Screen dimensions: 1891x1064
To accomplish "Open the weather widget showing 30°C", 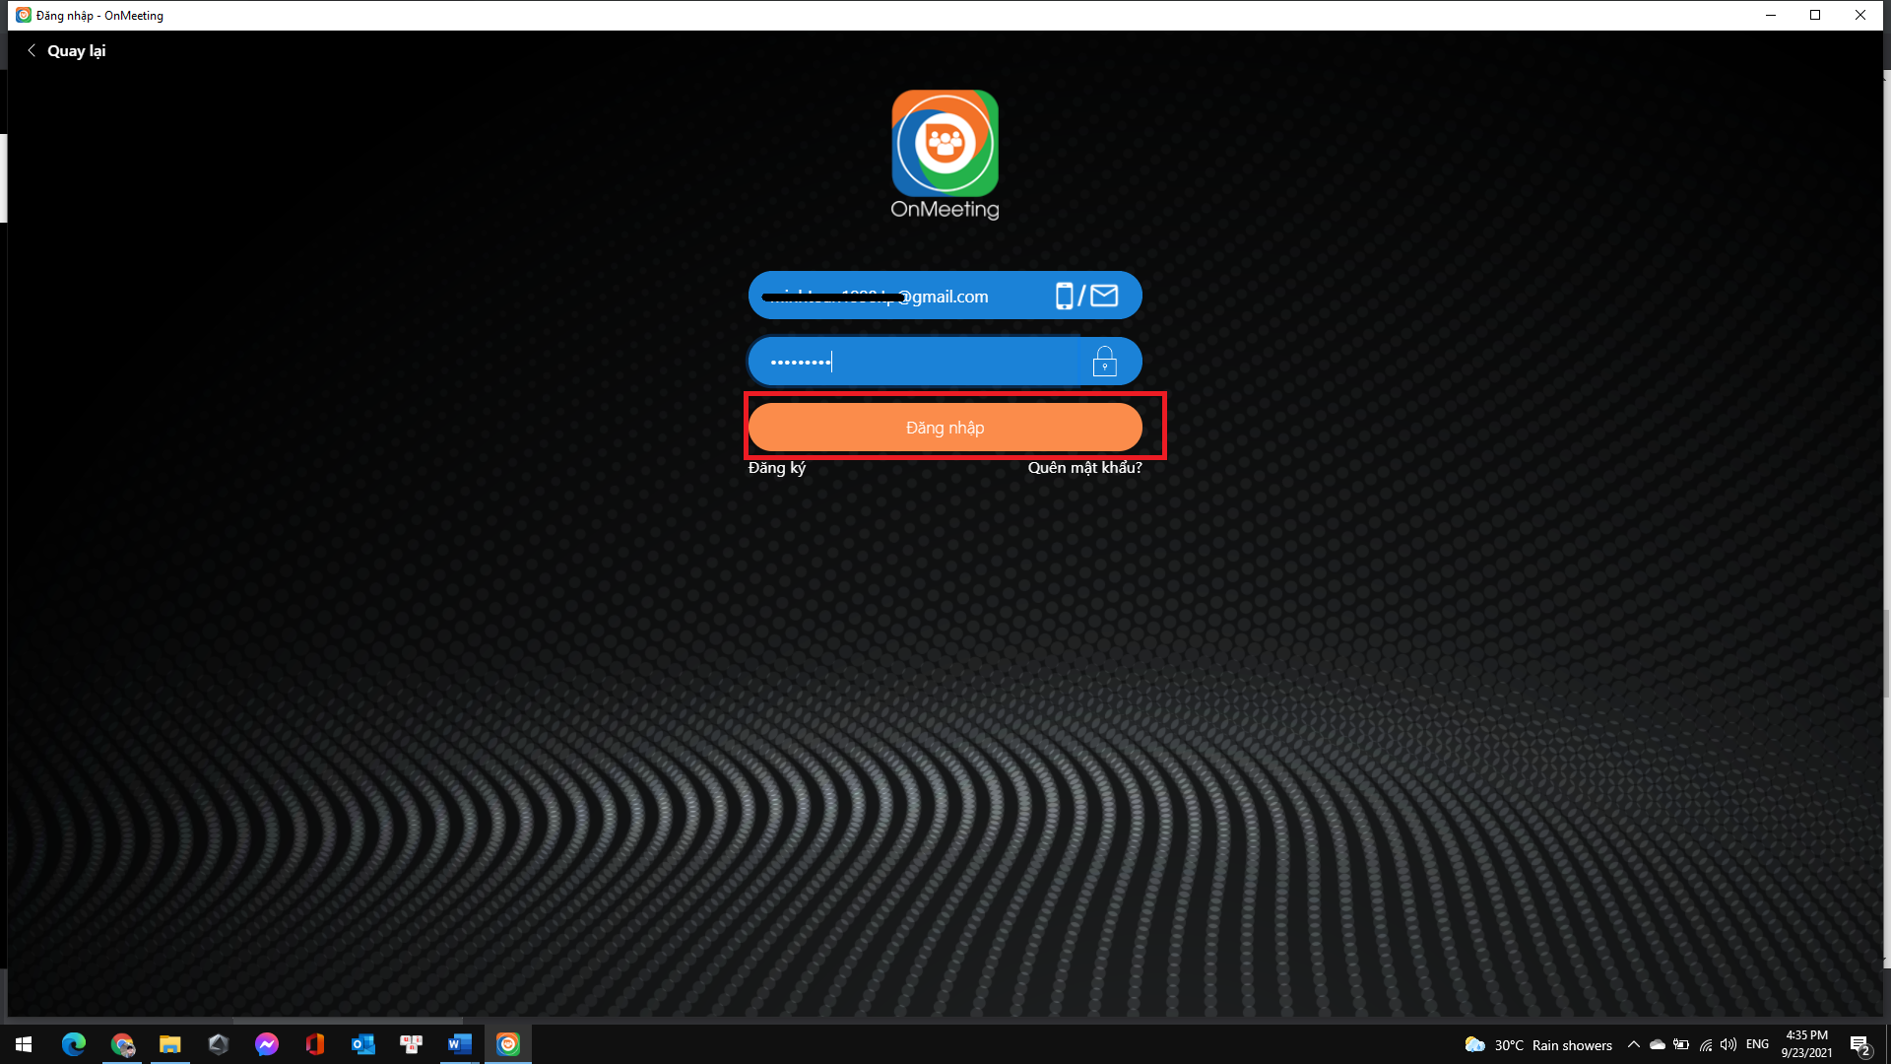I will 1538,1045.
